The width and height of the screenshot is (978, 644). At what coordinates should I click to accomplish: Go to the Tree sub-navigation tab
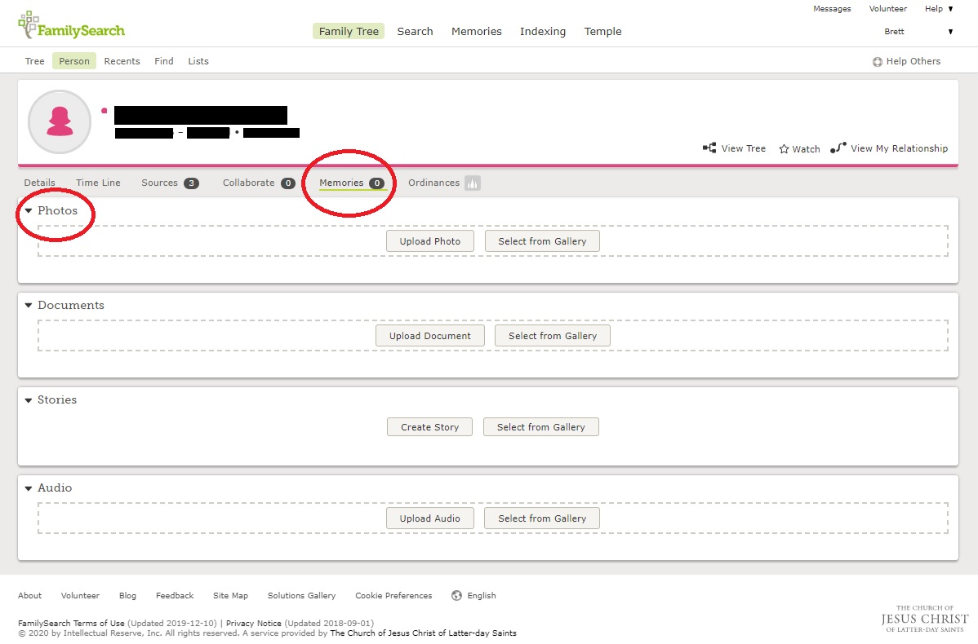coord(34,61)
